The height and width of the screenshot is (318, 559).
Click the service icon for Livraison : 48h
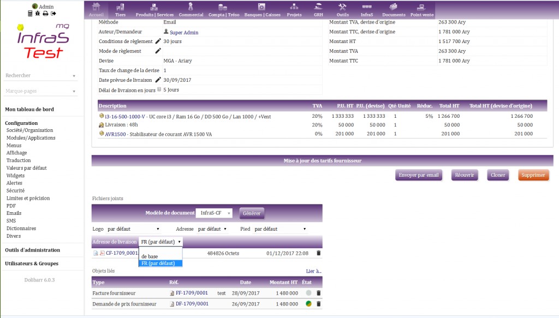pyautogui.click(x=101, y=125)
